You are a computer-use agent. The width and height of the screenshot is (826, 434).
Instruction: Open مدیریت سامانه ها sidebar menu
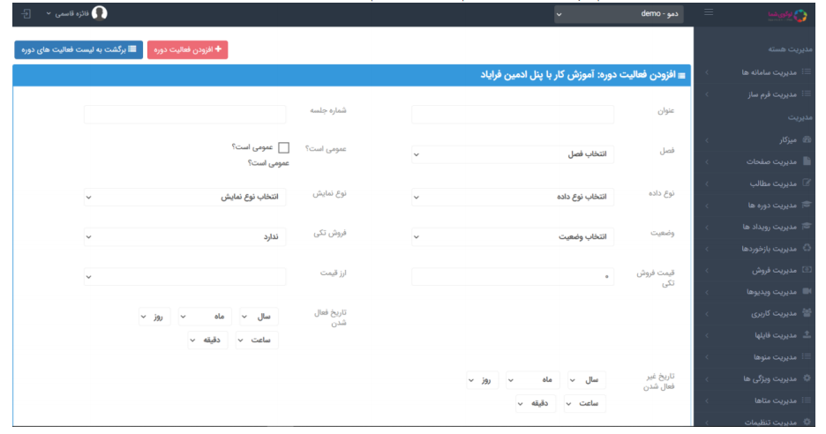pyautogui.click(x=755, y=72)
